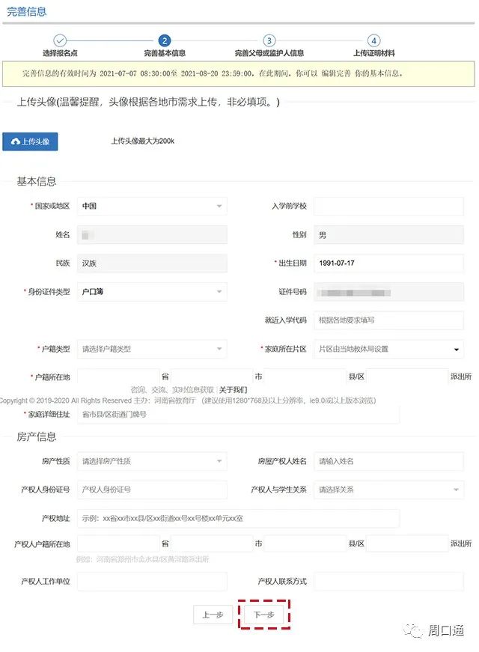Click step 2 circle for basic info
Screen dimensions: 479x652
pos(165,40)
